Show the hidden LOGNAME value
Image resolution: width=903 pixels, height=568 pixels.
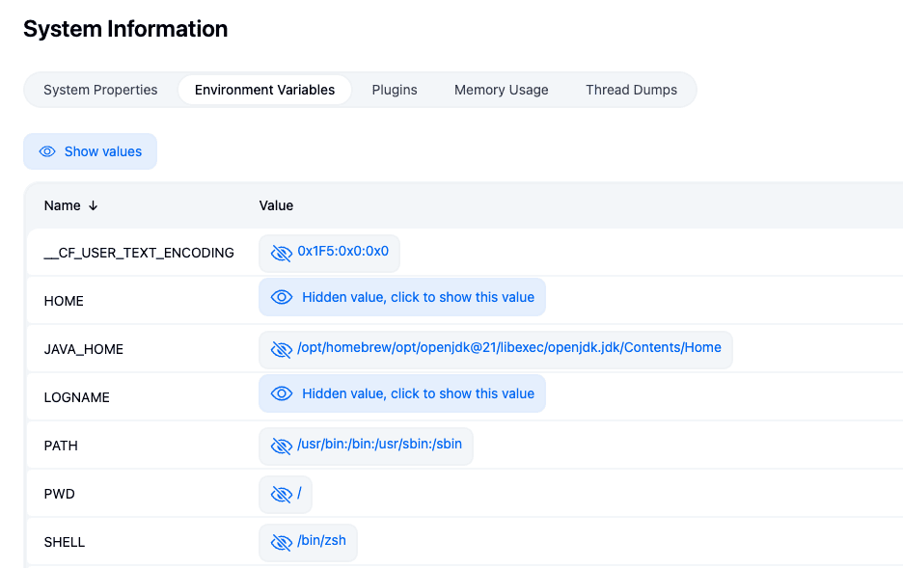[x=402, y=393]
